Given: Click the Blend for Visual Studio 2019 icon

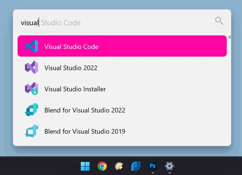Looking at the screenshot, I should tap(32, 131).
